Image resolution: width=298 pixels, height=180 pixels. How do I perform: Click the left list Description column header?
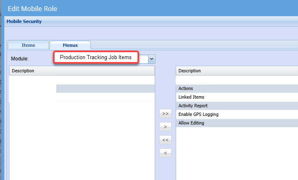(x=82, y=71)
